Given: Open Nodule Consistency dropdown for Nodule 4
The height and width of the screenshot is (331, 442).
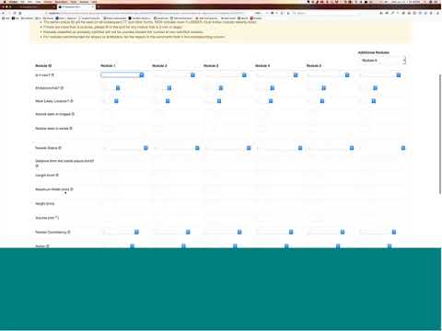Looking at the screenshot, I should pos(275,232).
